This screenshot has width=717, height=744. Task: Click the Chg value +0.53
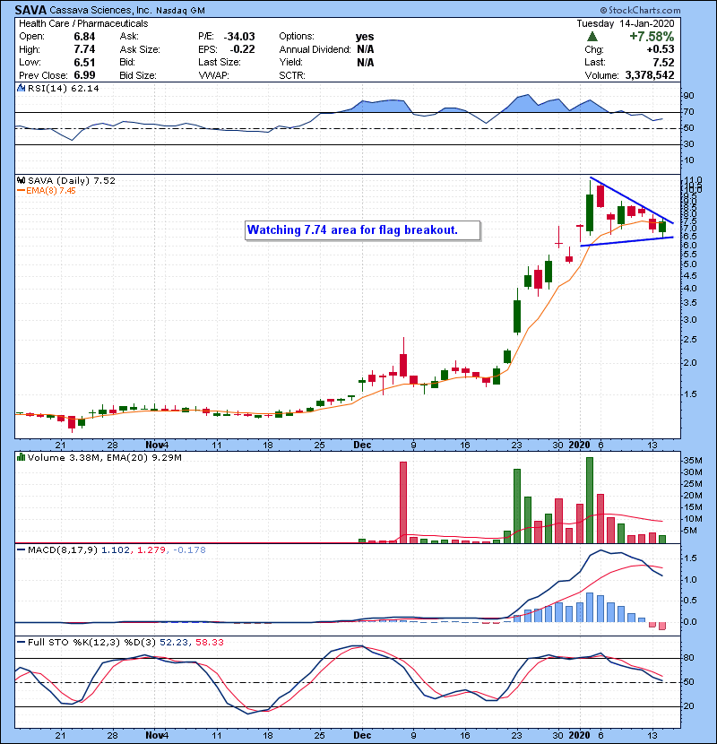coord(660,49)
